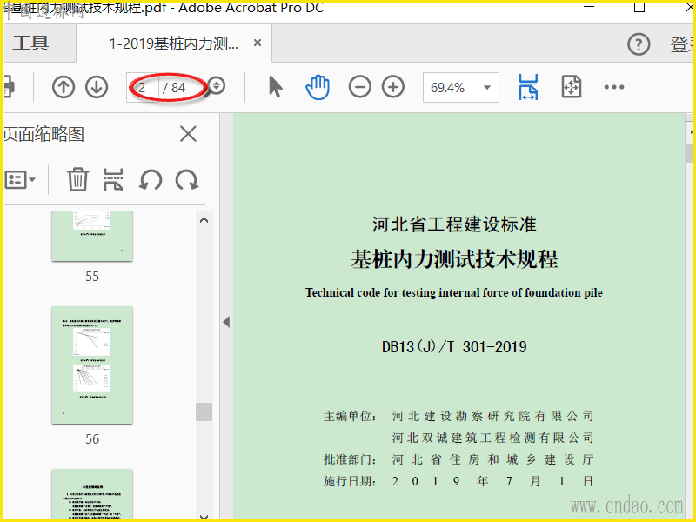Viewport: 696px width, 522px height.
Task: Click the find magnifier icon beside page count
Action: click(216, 86)
